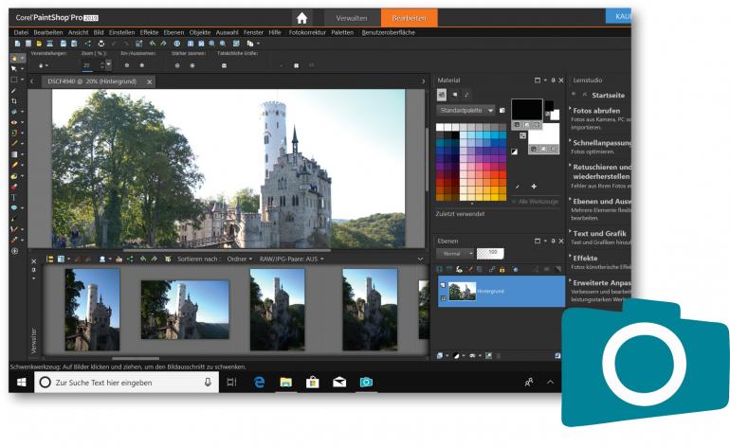The image size is (730, 447).
Task: Click the Share icon in toolbar
Action: coord(88,44)
